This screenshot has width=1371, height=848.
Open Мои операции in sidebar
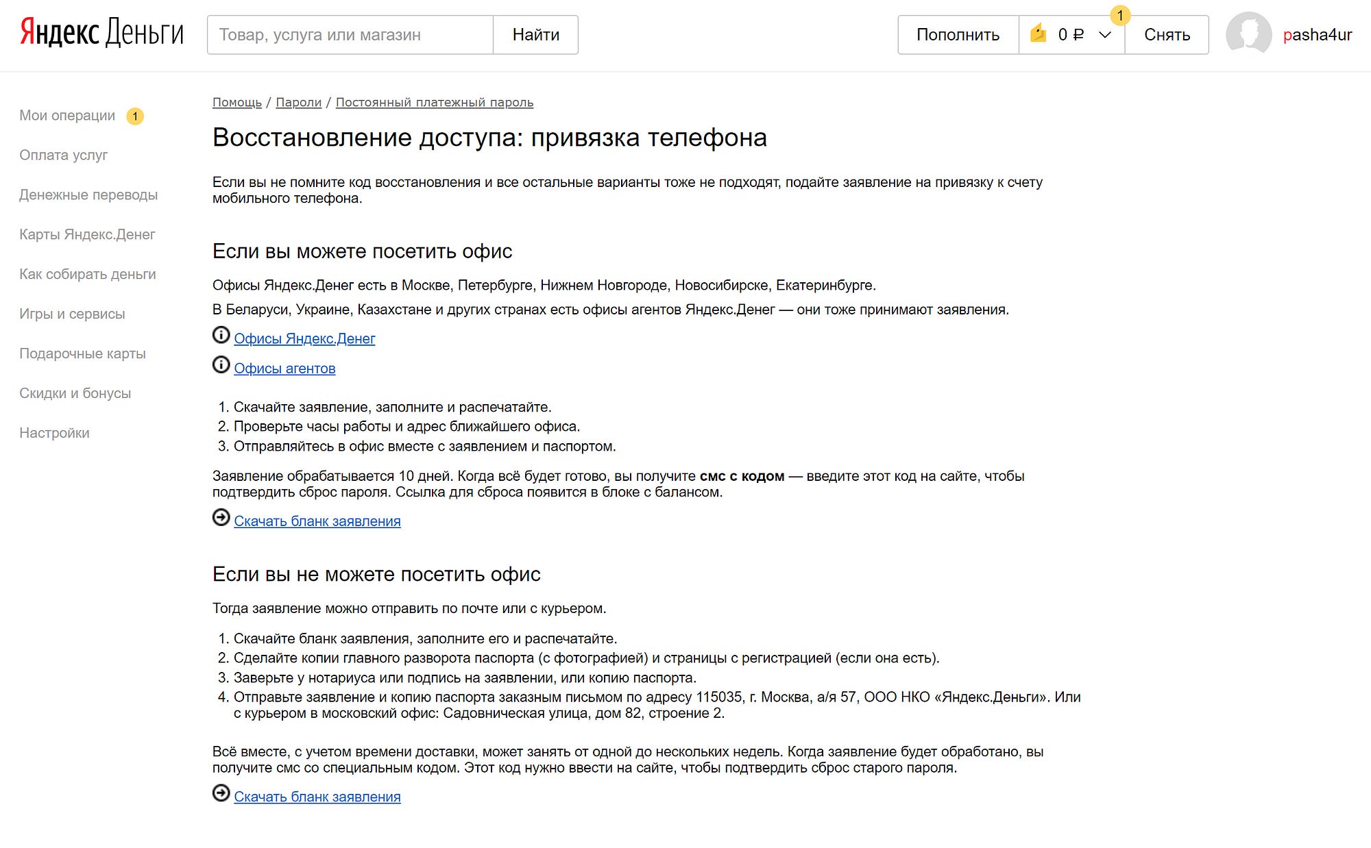pyautogui.click(x=67, y=115)
